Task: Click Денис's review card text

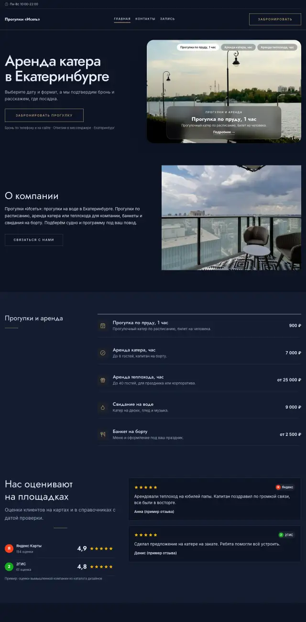Action: 207,544
